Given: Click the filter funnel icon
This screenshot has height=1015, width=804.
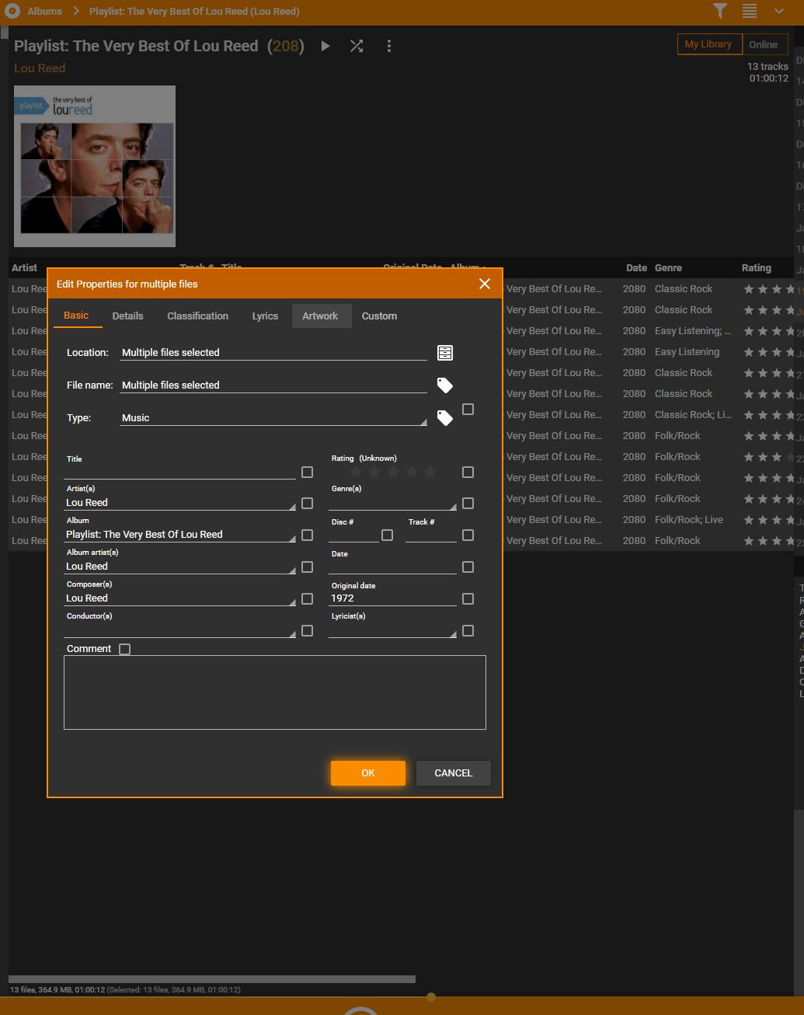Looking at the screenshot, I should point(720,11).
